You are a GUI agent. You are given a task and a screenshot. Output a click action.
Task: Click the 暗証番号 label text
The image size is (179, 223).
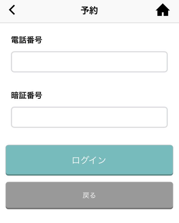tap(27, 95)
